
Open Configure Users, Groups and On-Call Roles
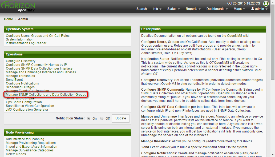(38, 36)
